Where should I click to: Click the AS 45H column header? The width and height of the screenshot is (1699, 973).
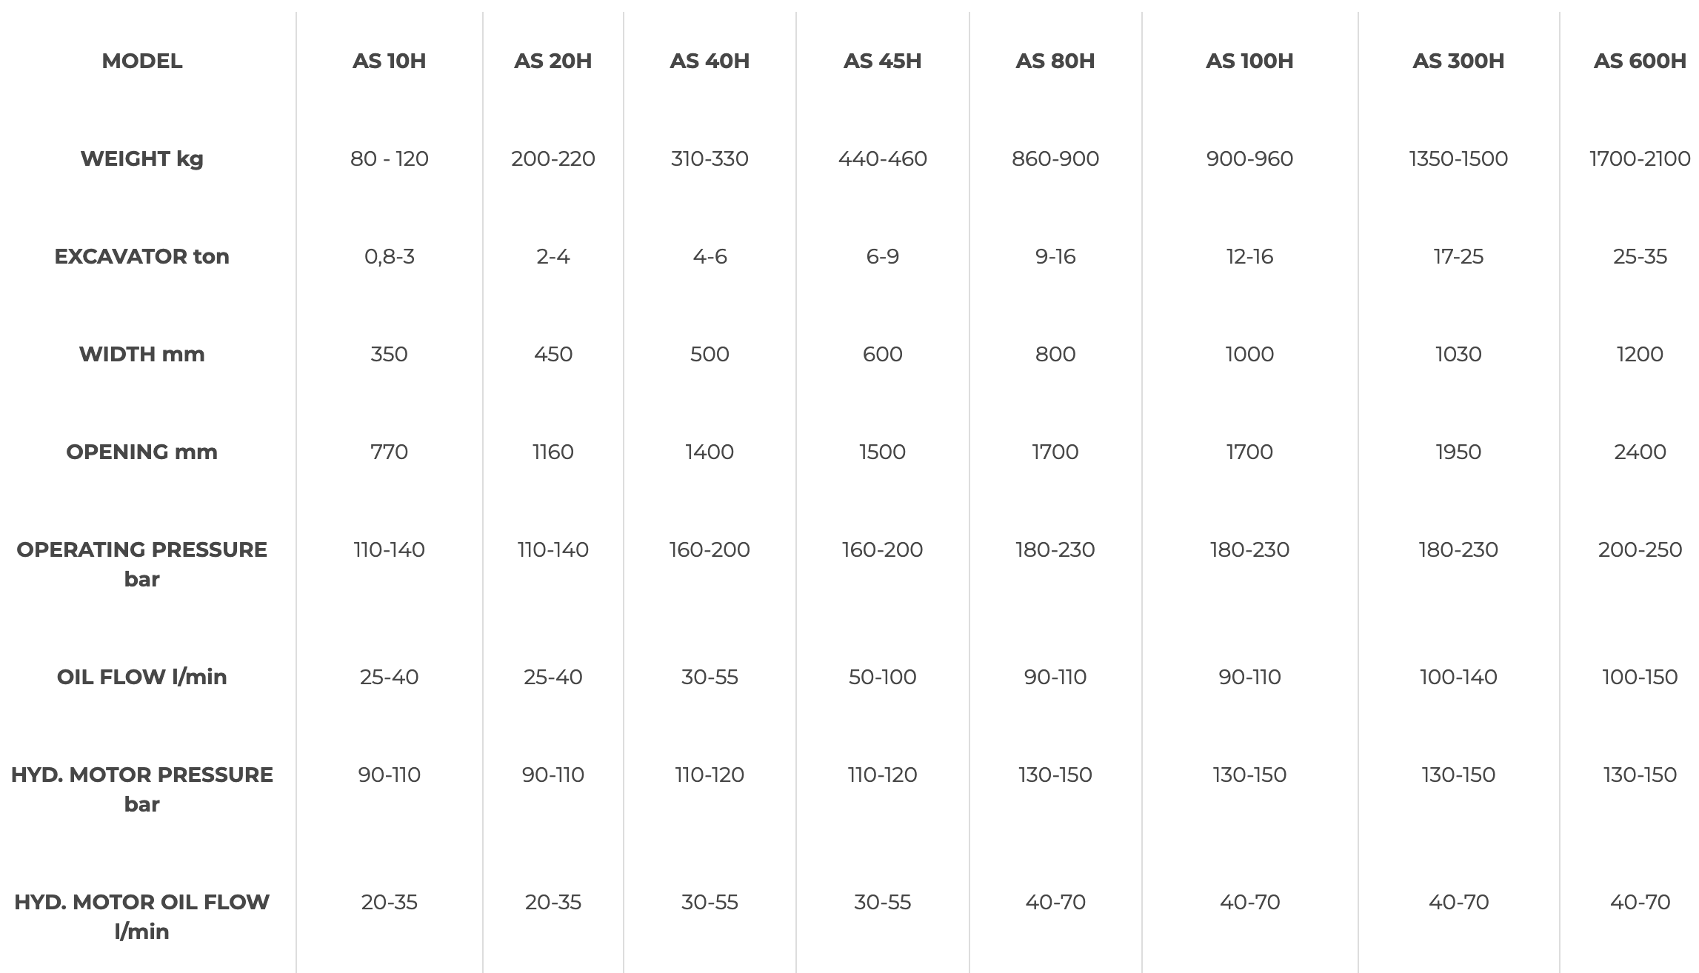(x=882, y=61)
